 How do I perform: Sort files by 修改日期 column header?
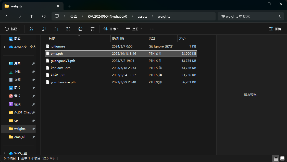click(x=118, y=38)
